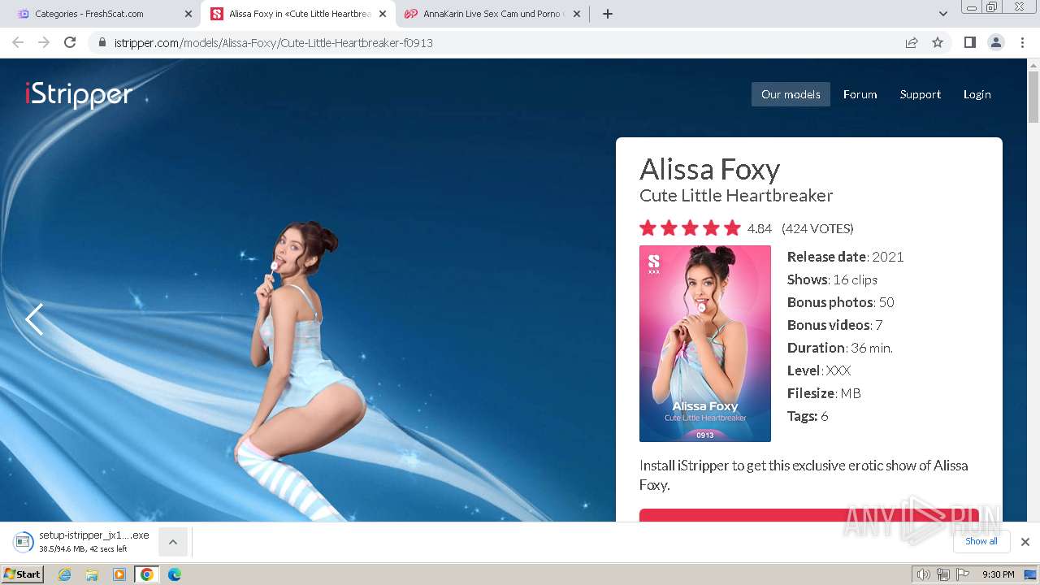
Task: Open the browser side panel
Action: (x=969, y=42)
